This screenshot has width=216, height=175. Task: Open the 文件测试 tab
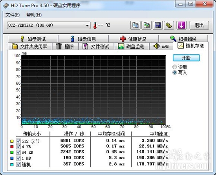96,46
